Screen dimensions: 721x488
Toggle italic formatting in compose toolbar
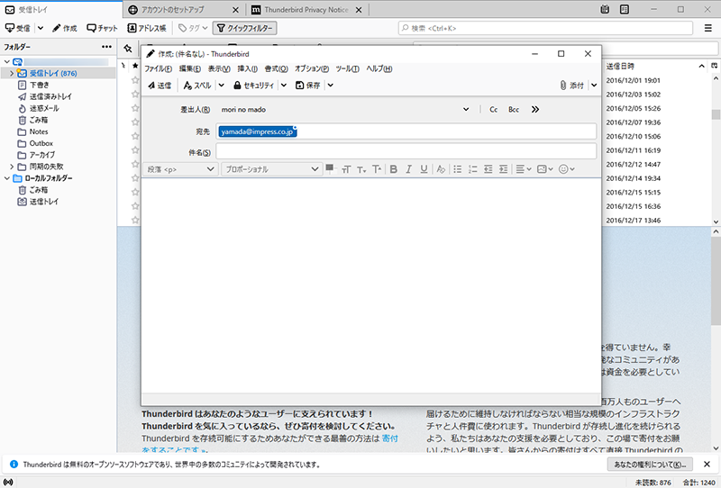click(x=408, y=169)
